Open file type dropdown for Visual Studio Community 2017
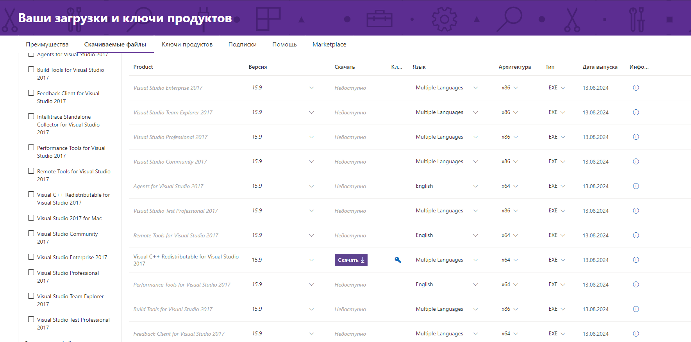The height and width of the screenshot is (342, 691). click(x=563, y=162)
